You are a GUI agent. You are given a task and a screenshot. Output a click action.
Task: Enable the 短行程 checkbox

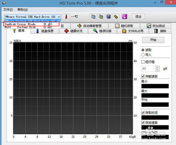pos(143,62)
